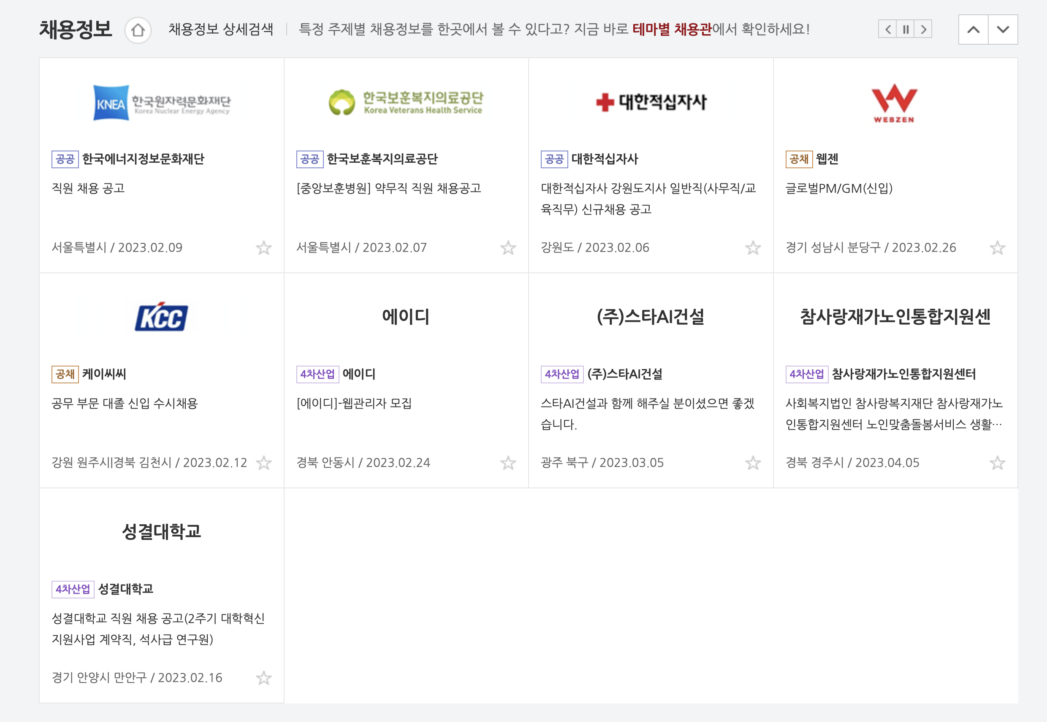Pause the rotating banner text
The height and width of the screenshot is (722, 1047).
[905, 30]
